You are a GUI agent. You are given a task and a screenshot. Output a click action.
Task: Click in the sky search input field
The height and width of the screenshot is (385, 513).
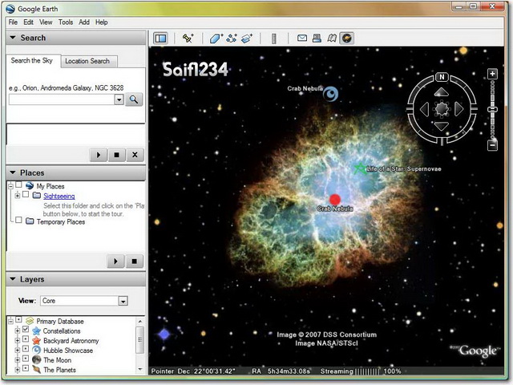point(62,99)
